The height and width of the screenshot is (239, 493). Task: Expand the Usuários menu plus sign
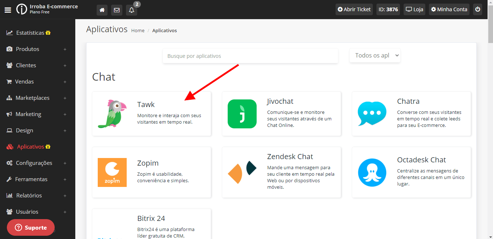[65, 212]
